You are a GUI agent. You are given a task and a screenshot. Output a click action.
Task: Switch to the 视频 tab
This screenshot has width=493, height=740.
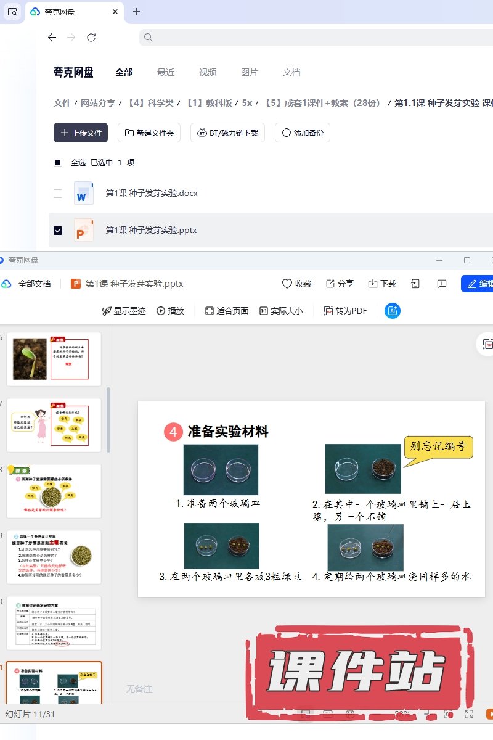pos(208,72)
